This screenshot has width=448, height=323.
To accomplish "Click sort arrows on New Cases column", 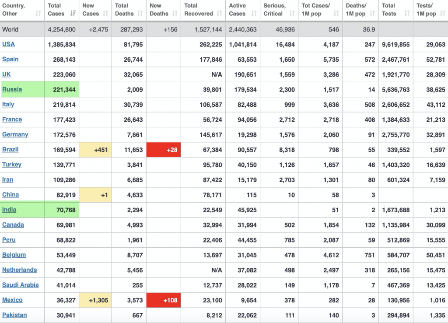I will [105, 14].
